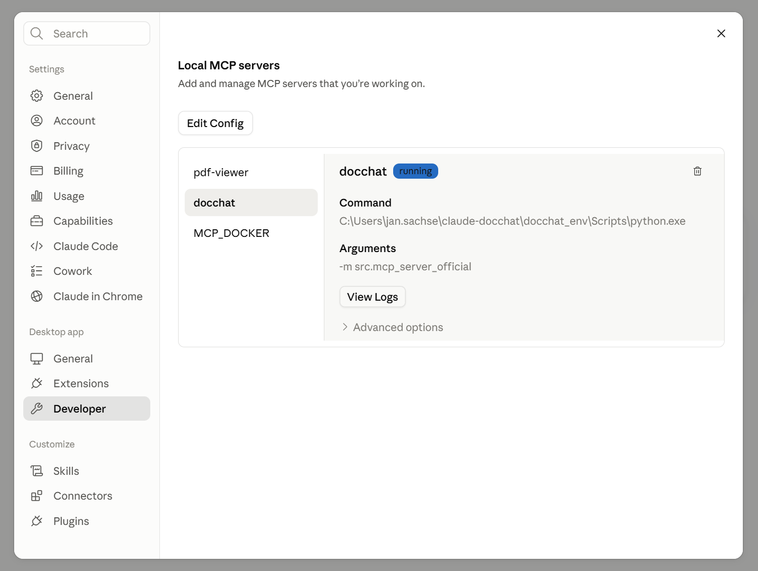The height and width of the screenshot is (571, 758).
Task: Select the Cowork settings label
Action: (x=73, y=271)
